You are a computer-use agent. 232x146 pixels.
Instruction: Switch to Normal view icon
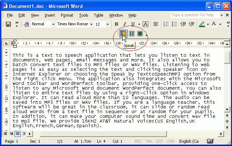point(5,134)
